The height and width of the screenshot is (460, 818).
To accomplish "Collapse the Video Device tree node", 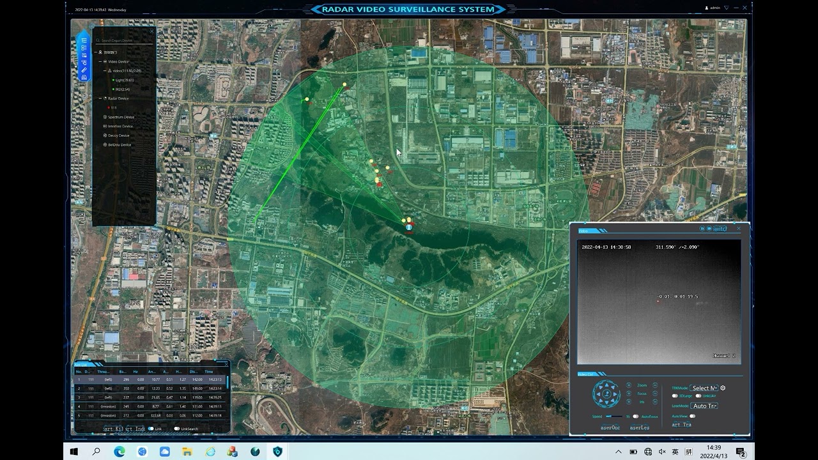I will 100,61.
